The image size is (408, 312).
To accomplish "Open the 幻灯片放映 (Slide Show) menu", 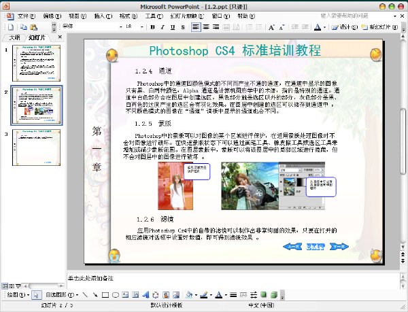I will pos(187,16).
